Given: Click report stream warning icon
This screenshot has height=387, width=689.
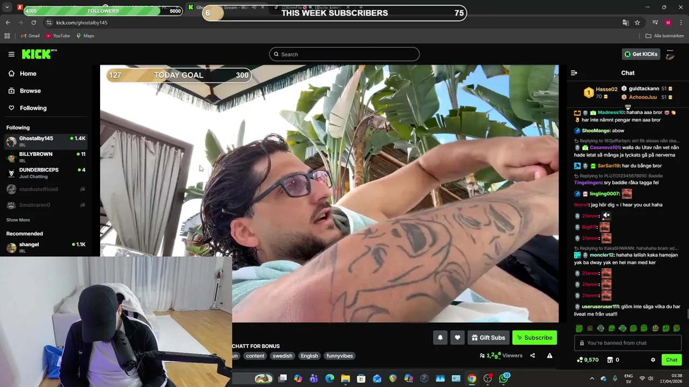Looking at the screenshot, I should tap(550, 355).
